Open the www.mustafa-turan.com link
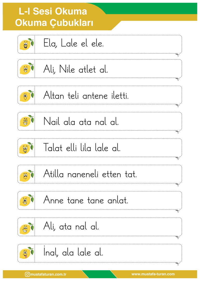The width and height of the screenshot is (200, 281). [x=153, y=274]
